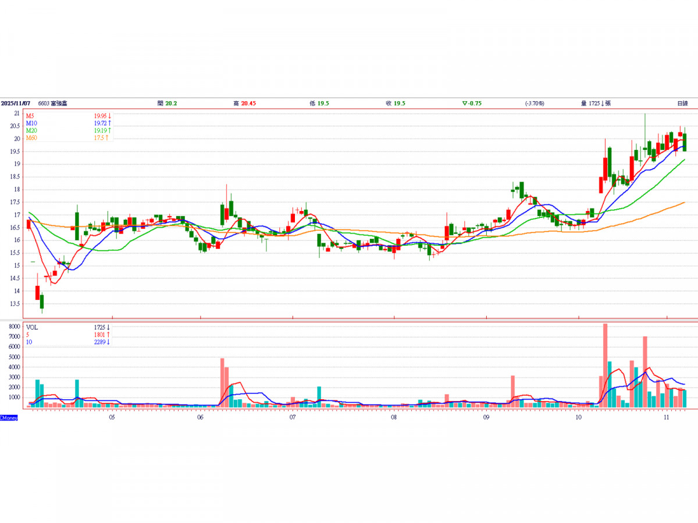Click the 11 month marker on timeline

pos(667,417)
